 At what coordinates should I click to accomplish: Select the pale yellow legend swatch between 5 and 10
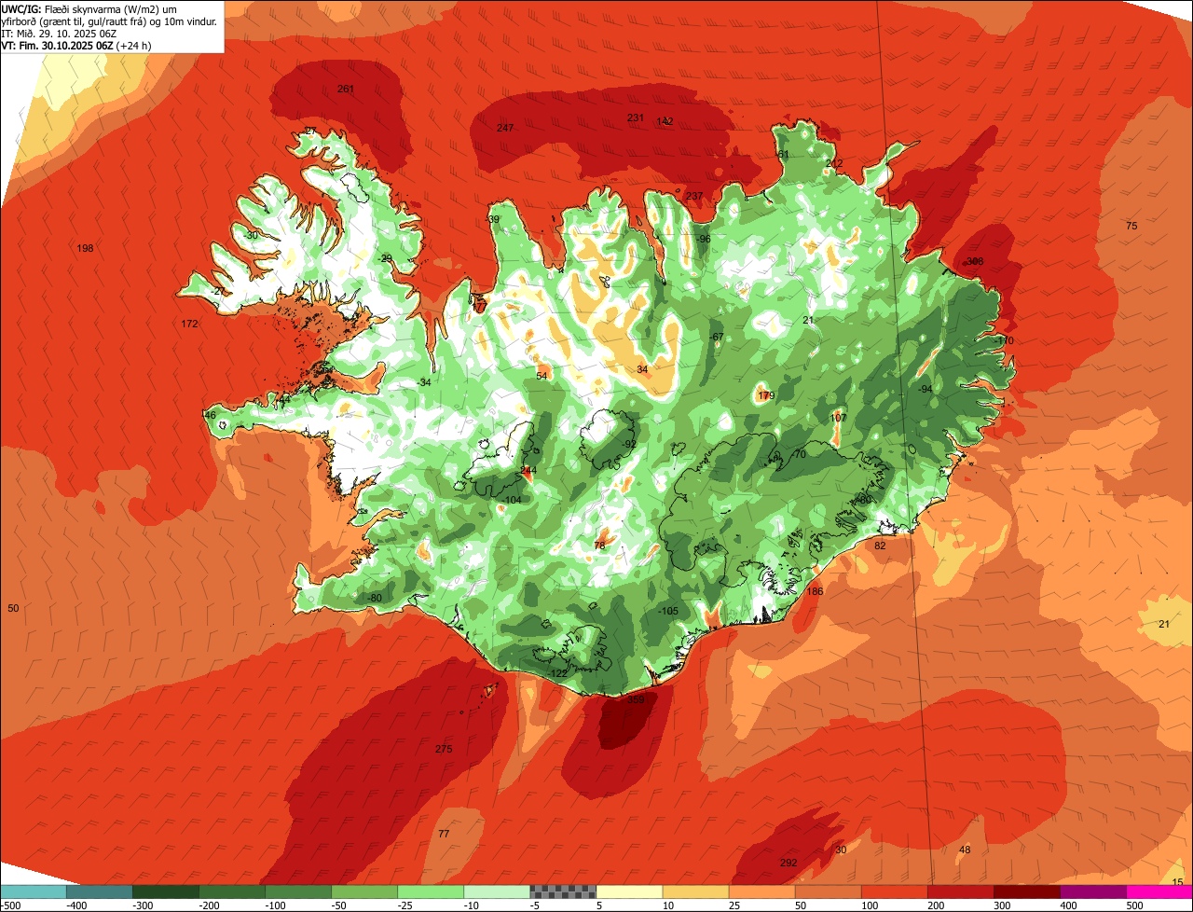629,891
